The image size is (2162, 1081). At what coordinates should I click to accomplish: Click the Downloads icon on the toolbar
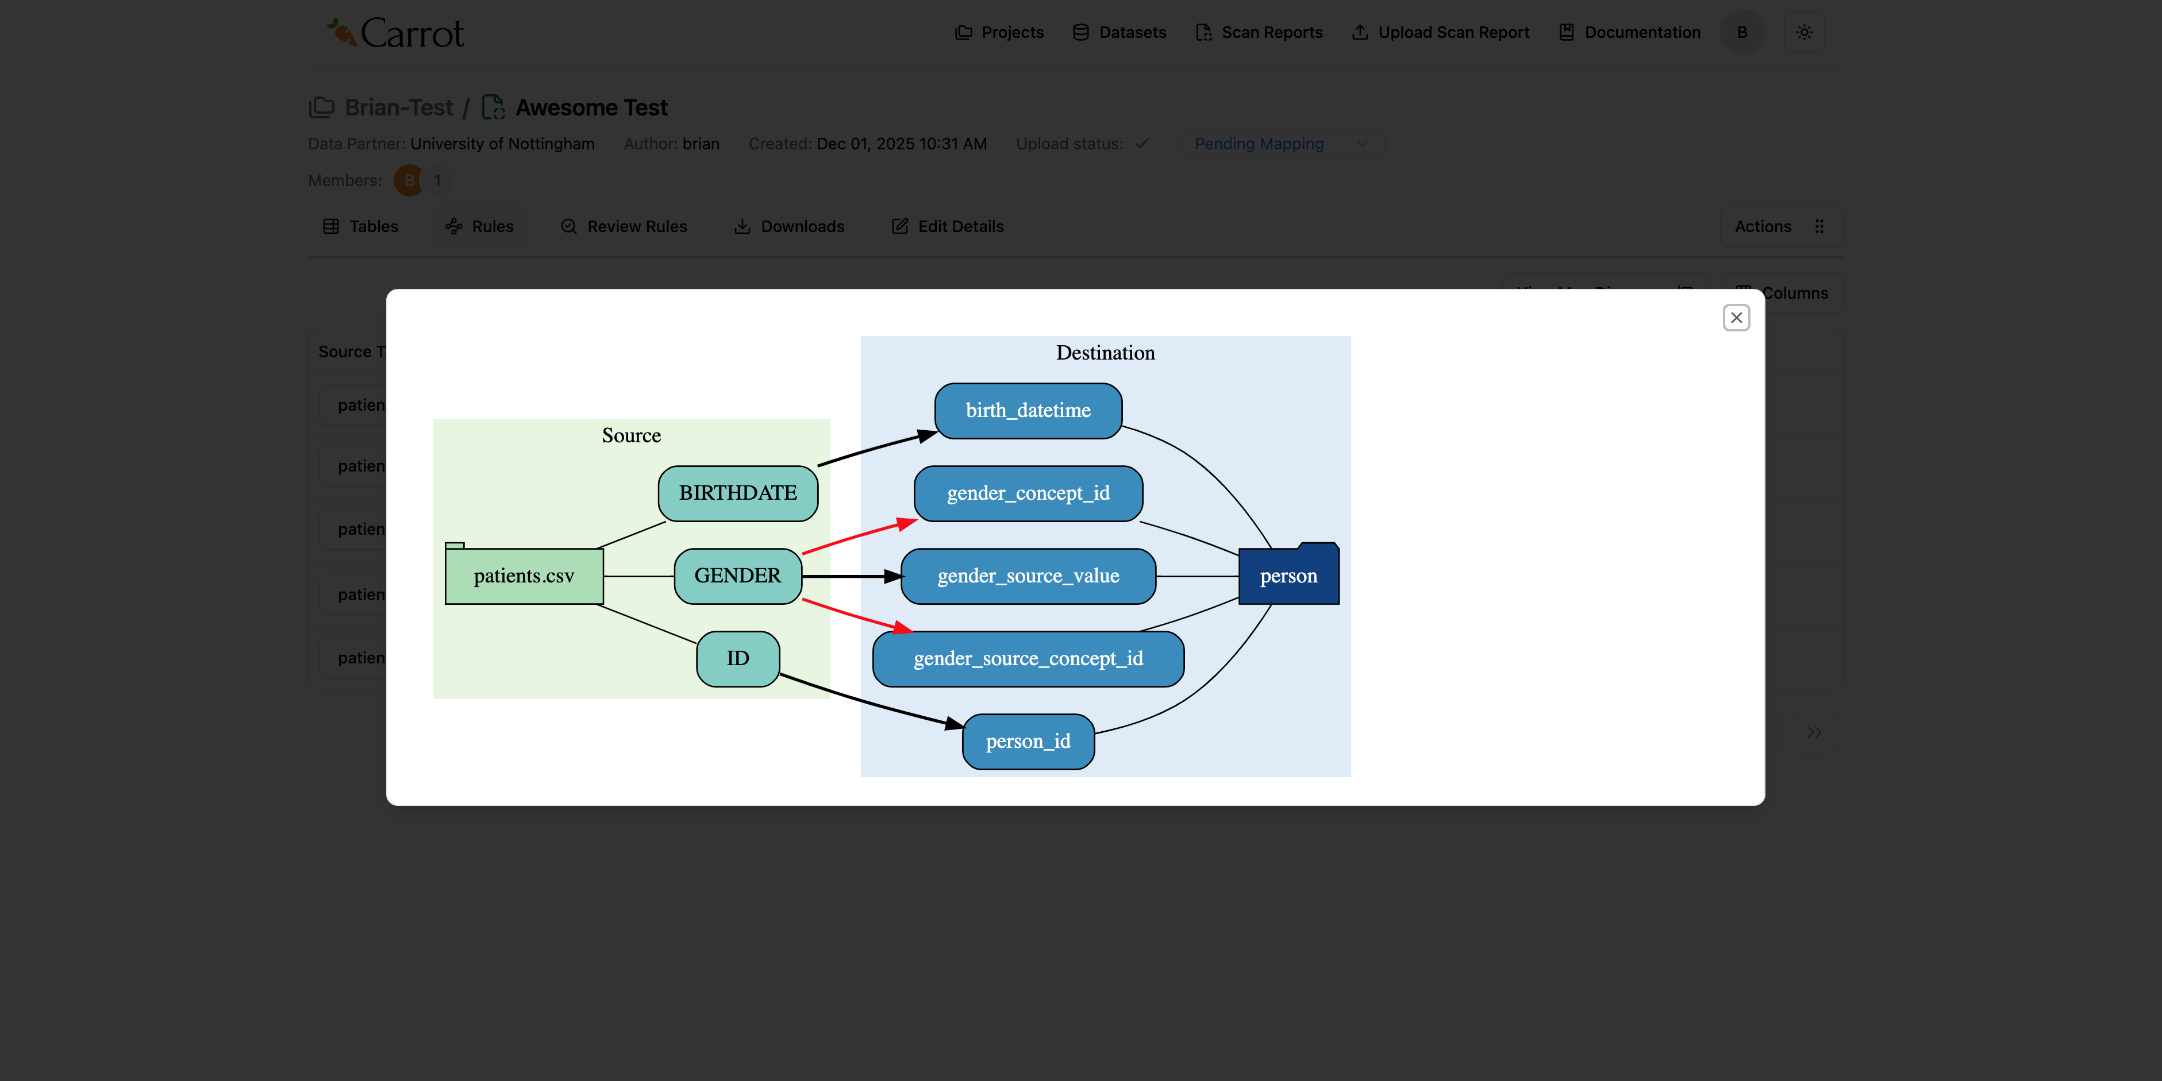click(x=743, y=226)
